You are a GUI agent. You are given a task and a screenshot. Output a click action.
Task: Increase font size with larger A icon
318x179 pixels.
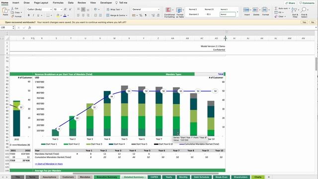point(65,9)
